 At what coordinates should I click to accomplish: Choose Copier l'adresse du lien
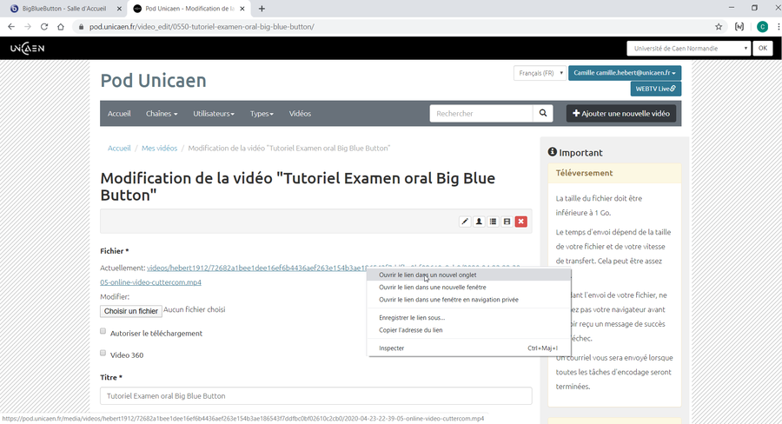coord(469,330)
